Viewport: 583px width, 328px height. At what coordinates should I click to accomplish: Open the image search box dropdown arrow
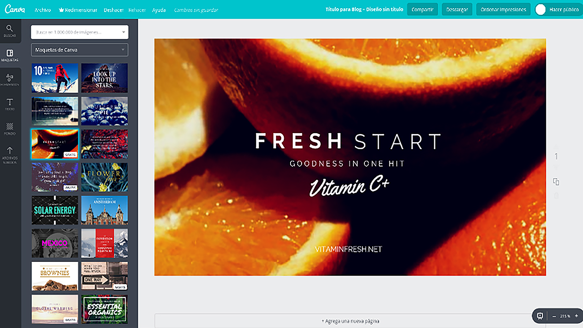123,32
